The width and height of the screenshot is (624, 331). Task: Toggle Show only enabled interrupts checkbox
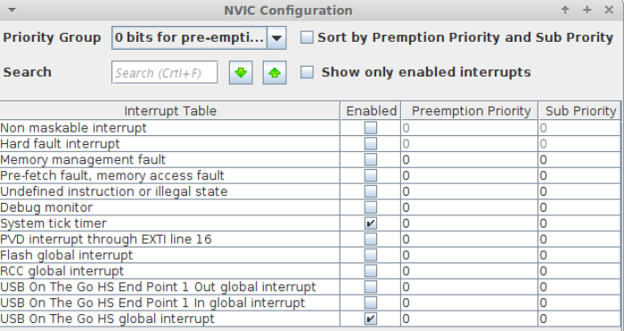coord(307,72)
